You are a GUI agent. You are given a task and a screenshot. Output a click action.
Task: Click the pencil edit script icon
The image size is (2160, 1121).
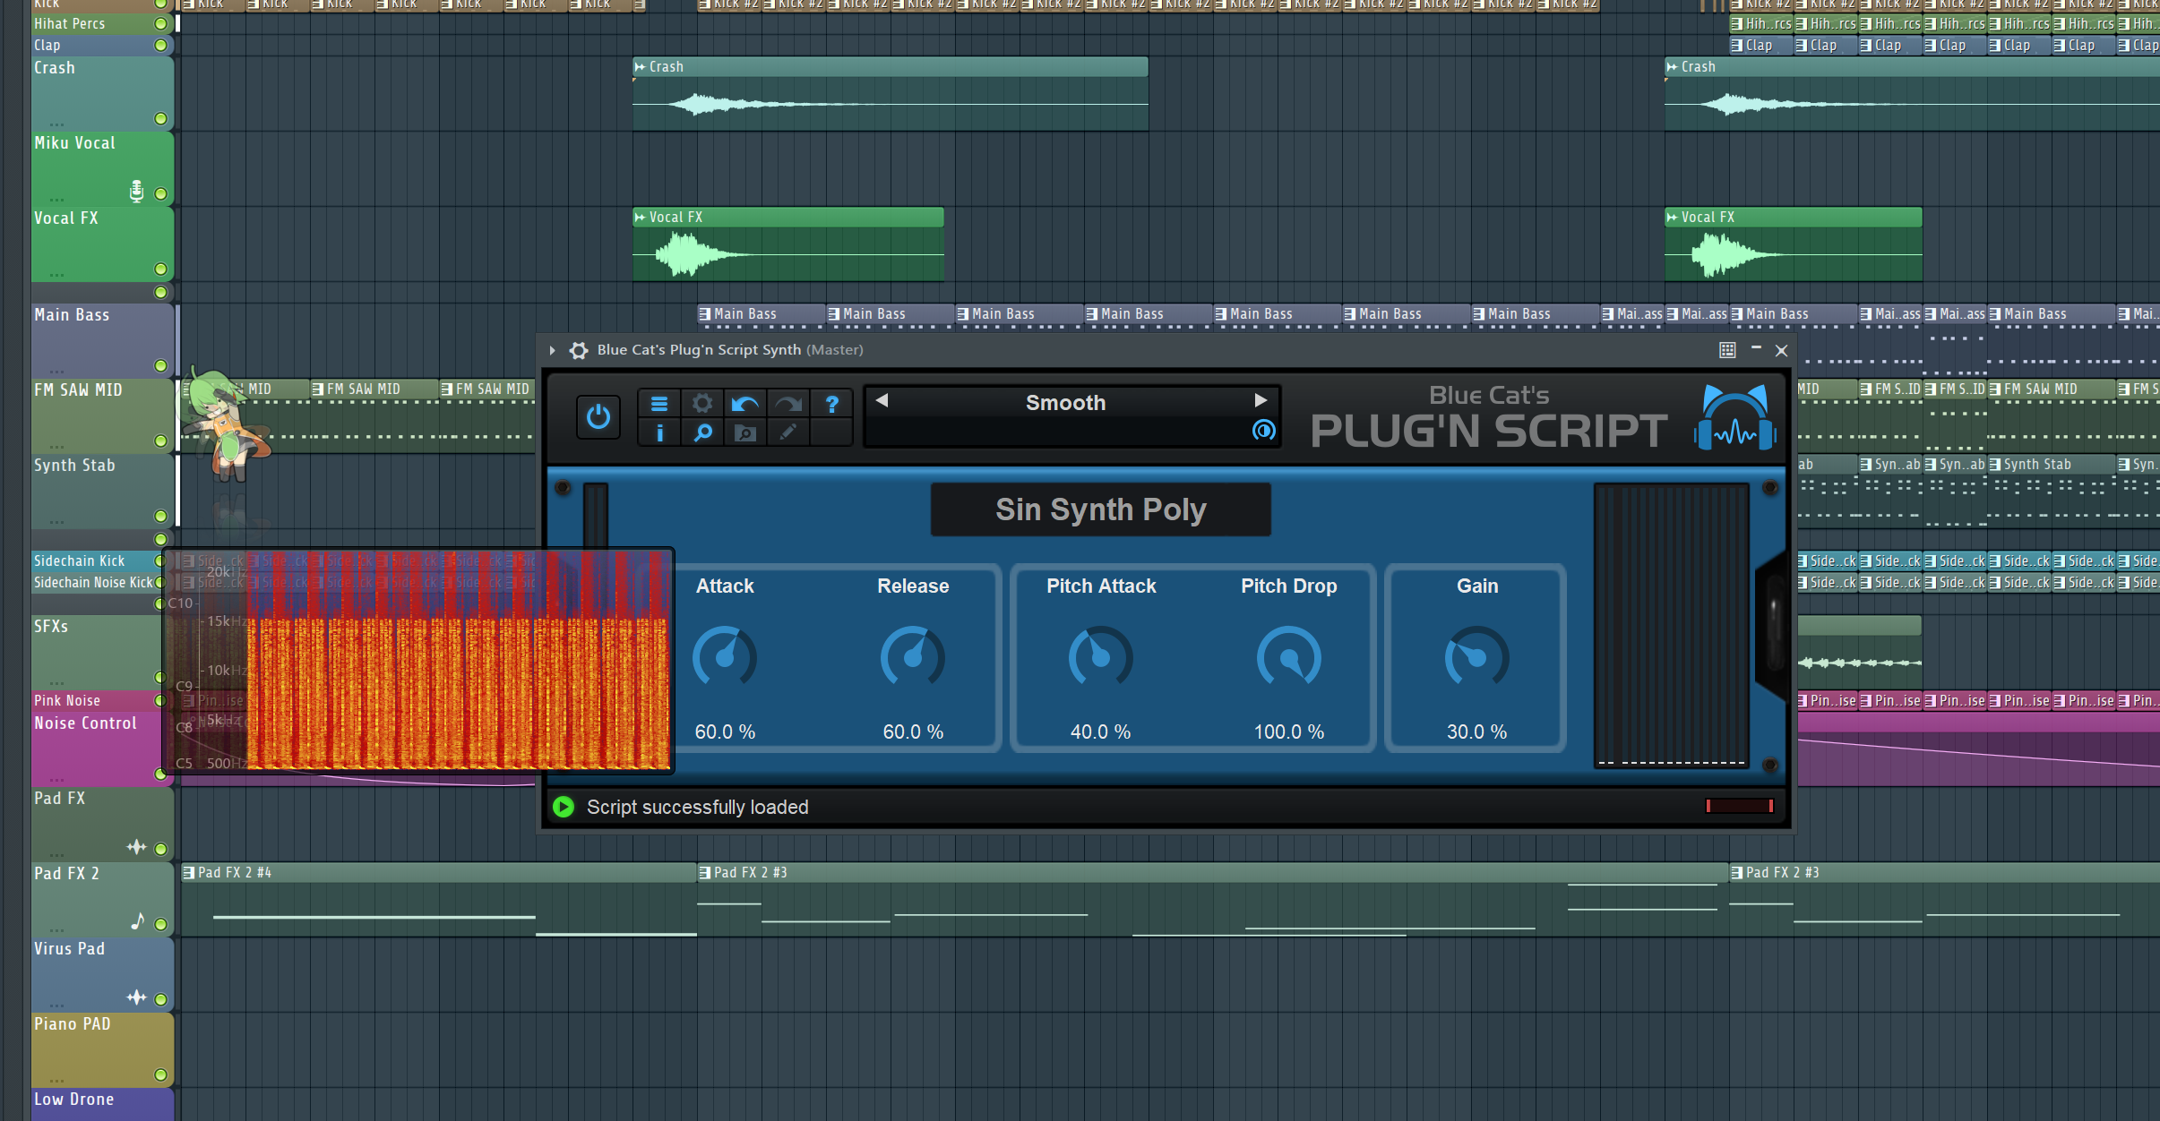tap(788, 433)
